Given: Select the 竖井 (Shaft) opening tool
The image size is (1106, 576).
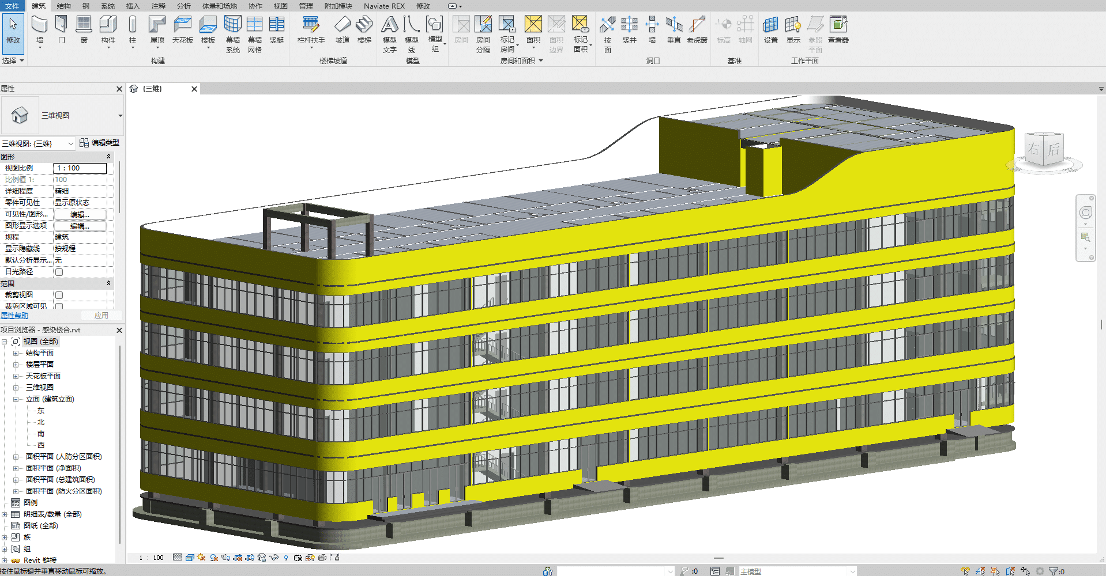Looking at the screenshot, I should (x=630, y=30).
